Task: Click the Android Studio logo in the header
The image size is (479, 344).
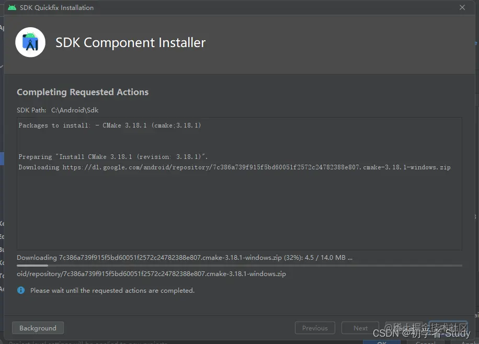Action: click(30, 42)
